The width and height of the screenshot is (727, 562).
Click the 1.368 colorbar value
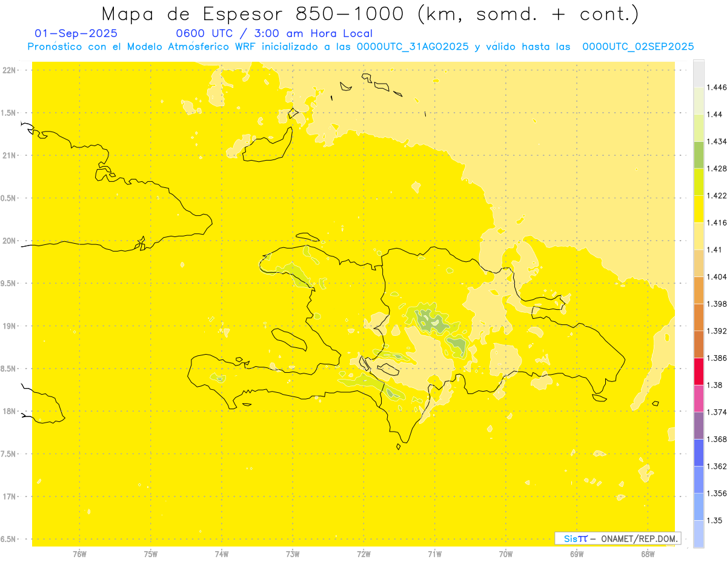pos(717,440)
